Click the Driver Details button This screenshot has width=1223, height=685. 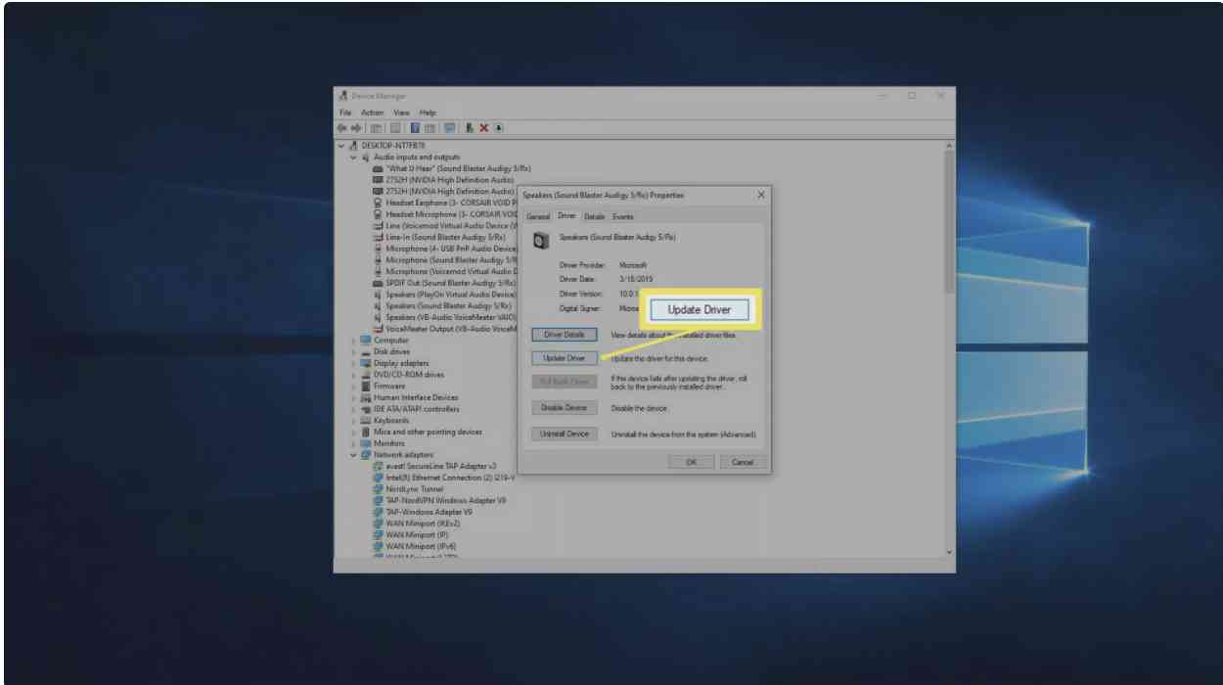564,335
